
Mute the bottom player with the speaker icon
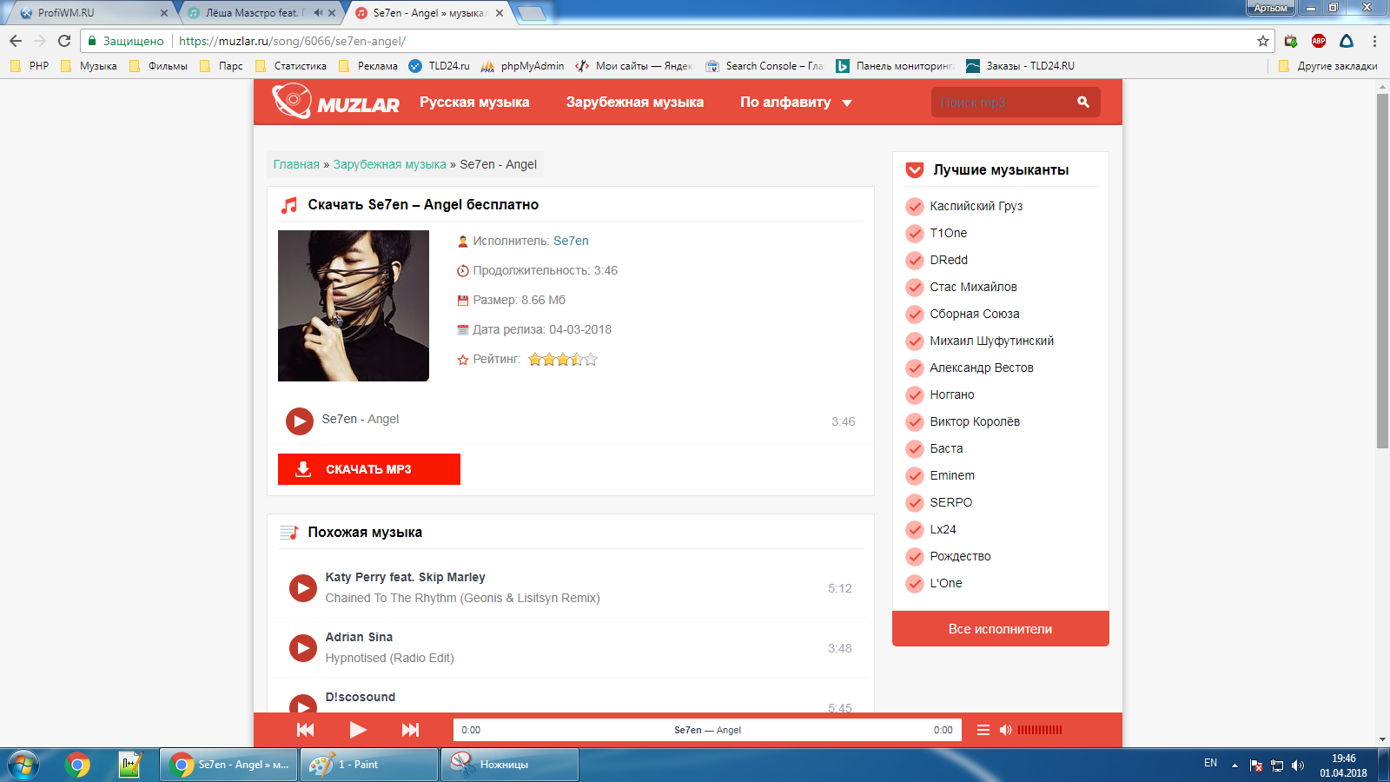[x=1005, y=730]
